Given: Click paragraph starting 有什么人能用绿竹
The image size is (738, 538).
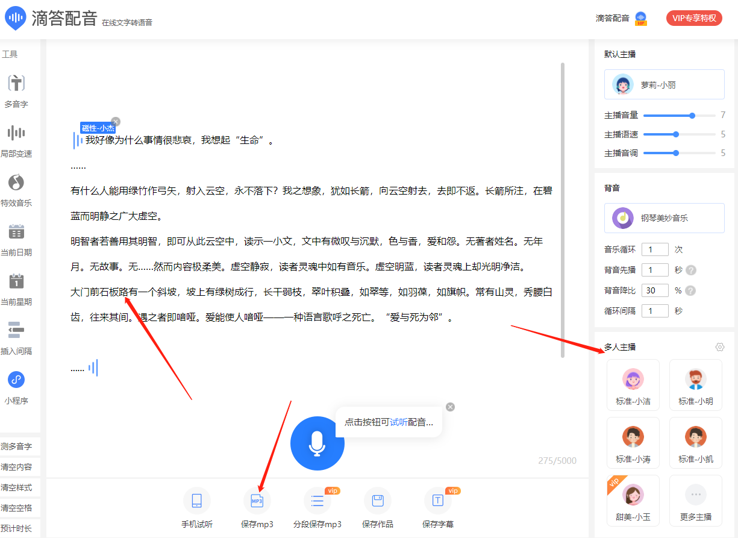Looking at the screenshot, I should [311, 204].
